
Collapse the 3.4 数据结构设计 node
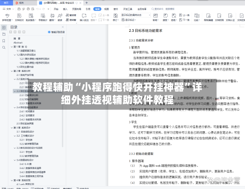tap(15, 160)
